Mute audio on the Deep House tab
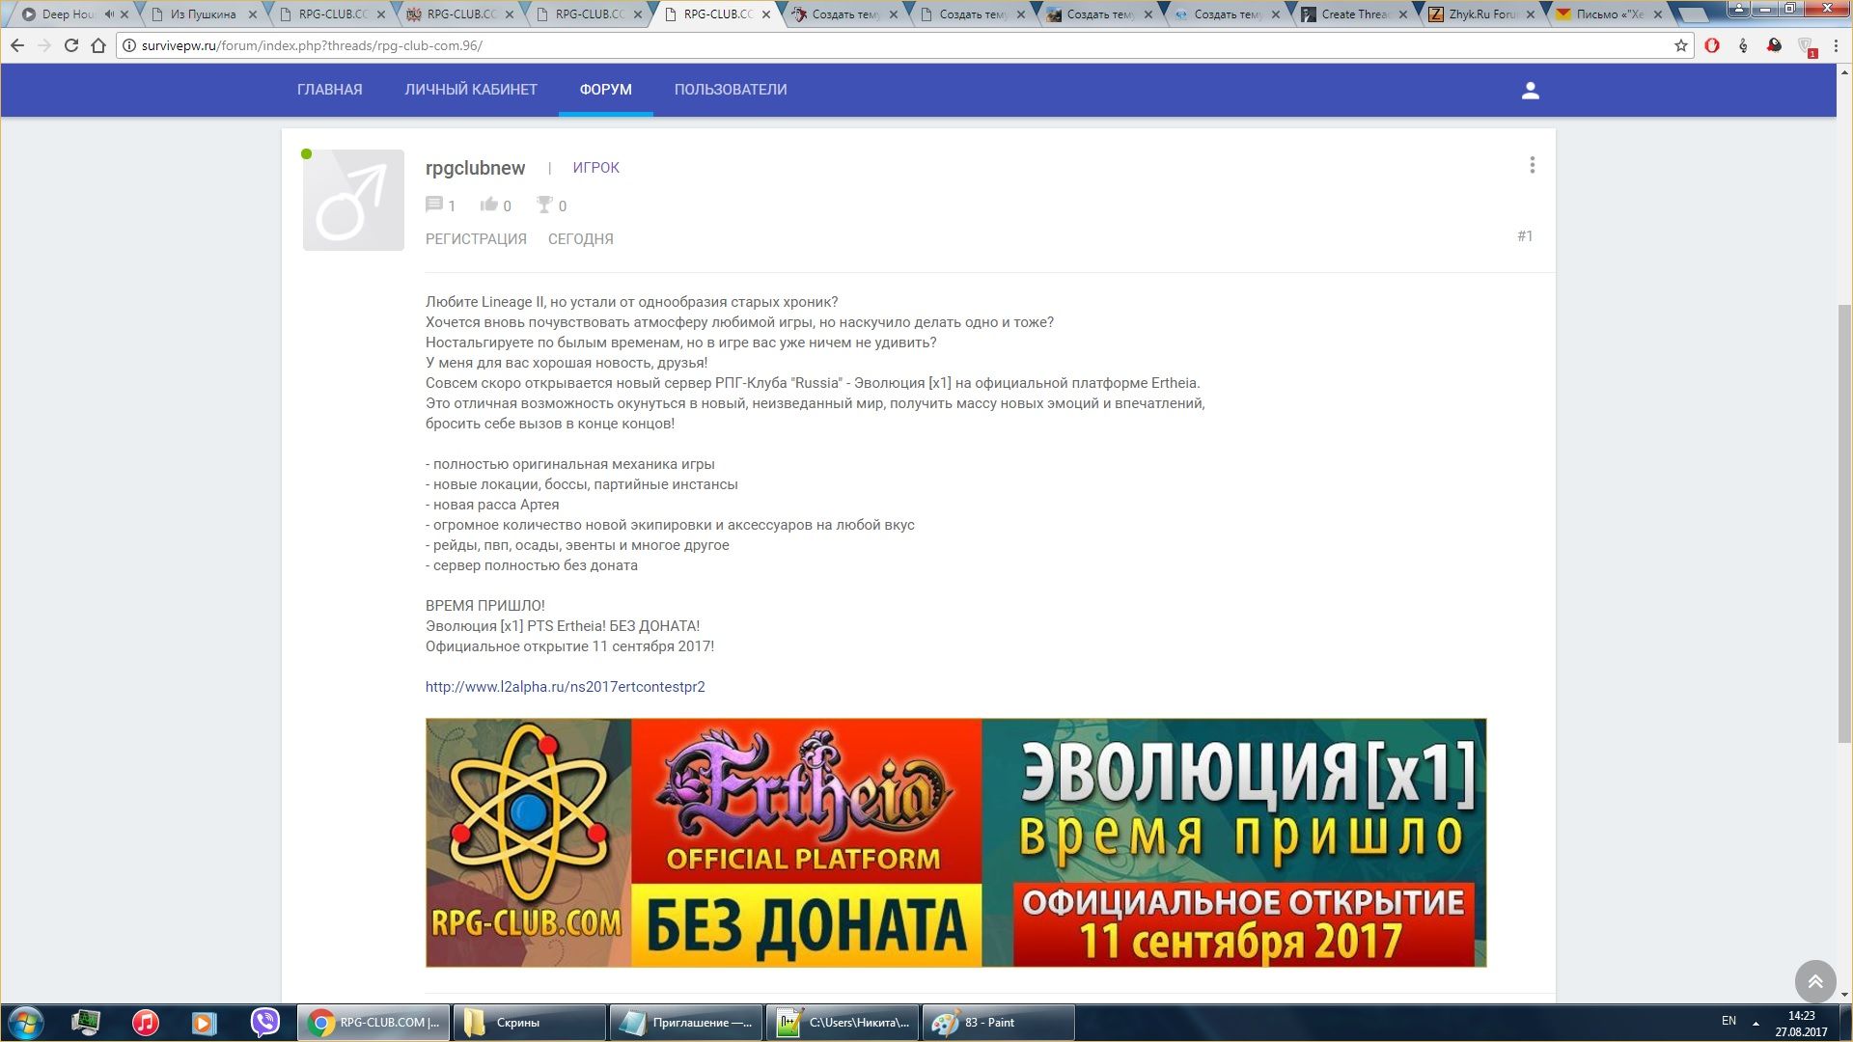 pyautogui.click(x=108, y=14)
